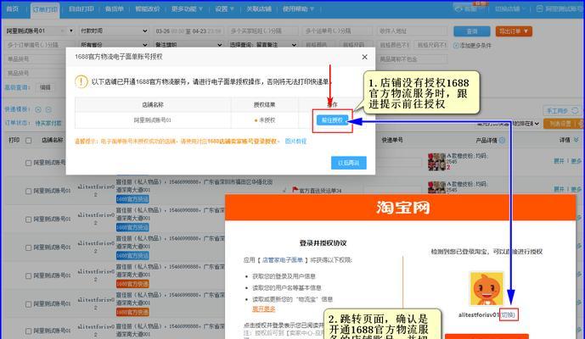Click the 前往授权 button

tap(332, 120)
